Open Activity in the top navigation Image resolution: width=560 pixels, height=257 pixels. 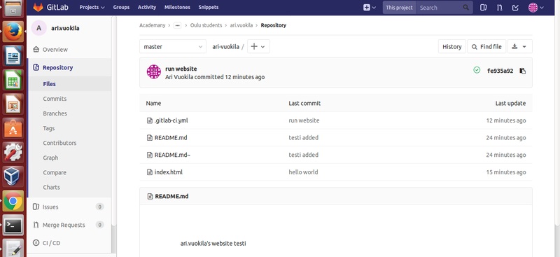(147, 7)
